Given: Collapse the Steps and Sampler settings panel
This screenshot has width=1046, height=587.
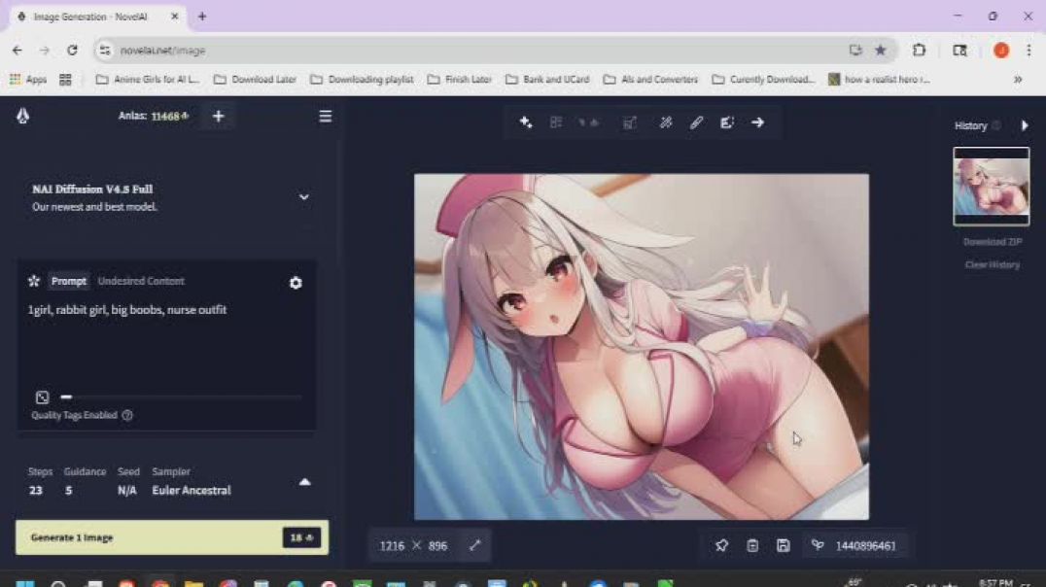Looking at the screenshot, I should (x=304, y=482).
